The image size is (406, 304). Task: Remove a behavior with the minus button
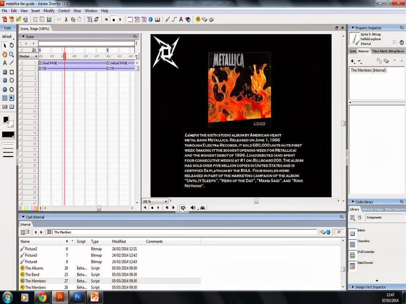point(359,61)
